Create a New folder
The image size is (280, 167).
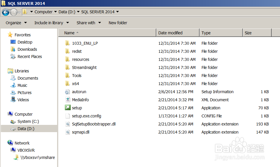[118, 23]
